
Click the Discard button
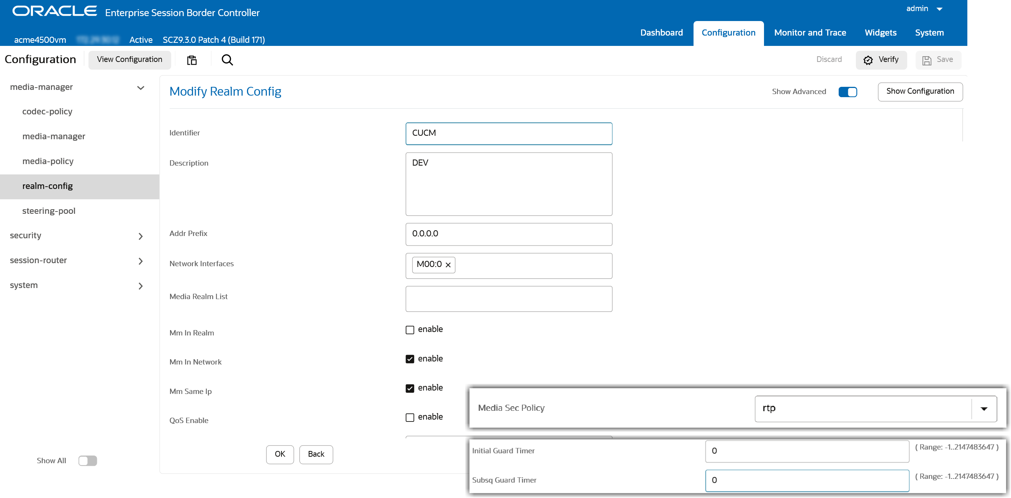828,60
